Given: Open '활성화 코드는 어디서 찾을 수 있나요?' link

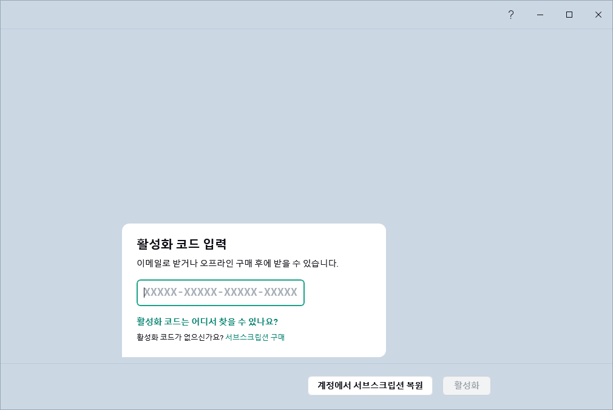Looking at the screenshot, I should pyautogui.click(x=207, y=321).
